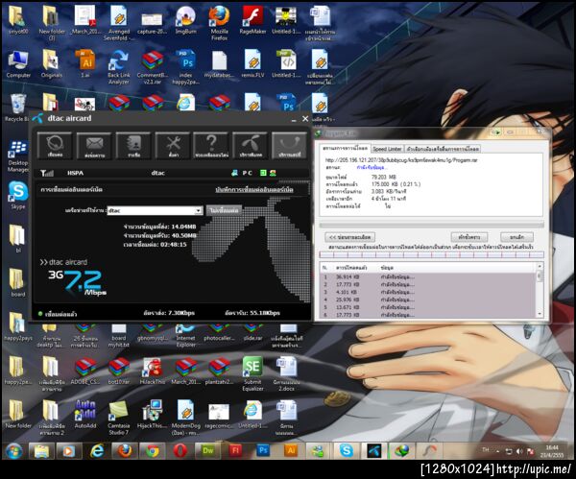The height and width of the screenshot is (479, 576).
Task: Open the Back Link Analyzer desktop icon
Action: point(119,67)
